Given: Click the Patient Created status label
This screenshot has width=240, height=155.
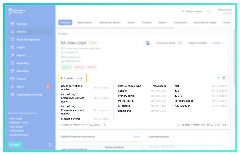Looking at the screenshot, I should pyautogui.click(x=197, y=43).
